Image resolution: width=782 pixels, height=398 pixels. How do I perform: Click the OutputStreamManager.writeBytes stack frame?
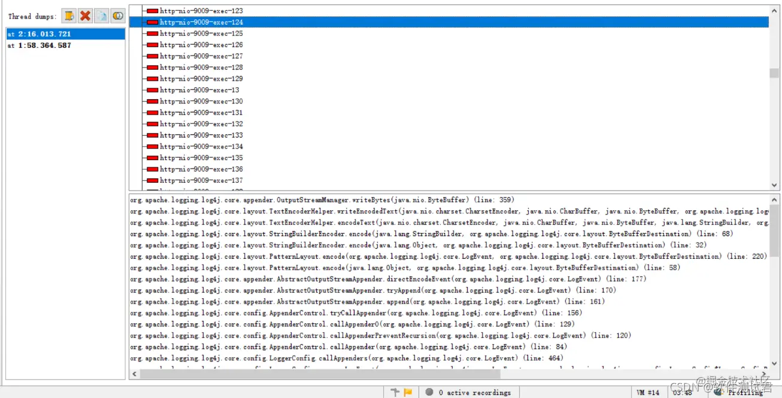(x=322, y=200)
